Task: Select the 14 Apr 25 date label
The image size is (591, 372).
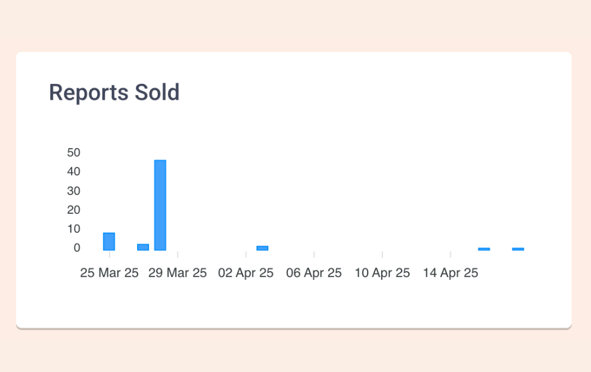Action: tap(450, 273)
